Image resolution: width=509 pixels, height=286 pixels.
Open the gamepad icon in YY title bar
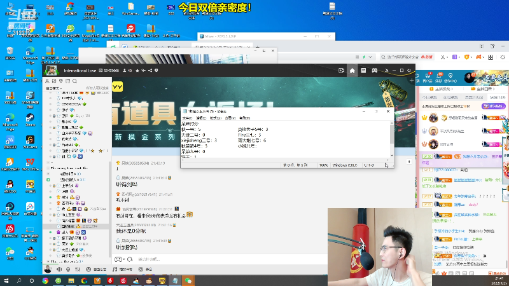click(374, 71)
